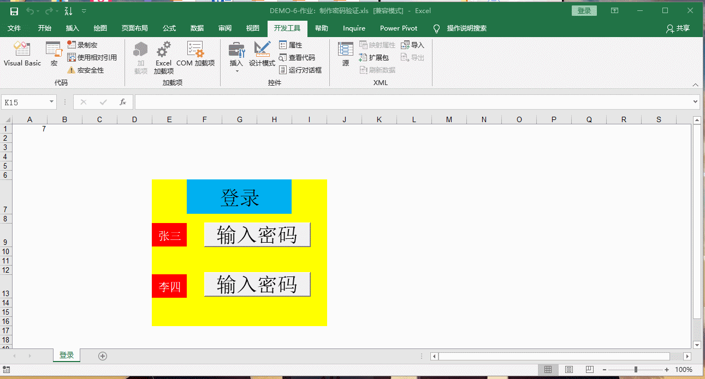Click the zoom slider handle
Viewport: 705px width, 379px height.
pyautogui.click(x=636, y=370)
